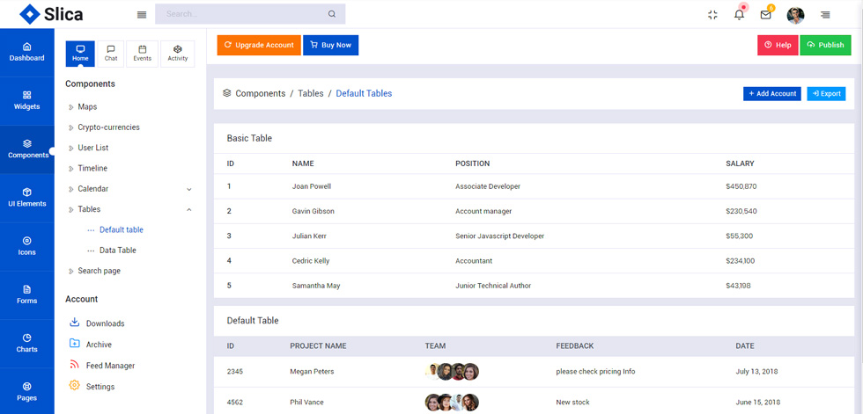This screenshot has width=863, height=414.
Task: Click the Feed Manager RSS icon
Action: click(74, 365)
